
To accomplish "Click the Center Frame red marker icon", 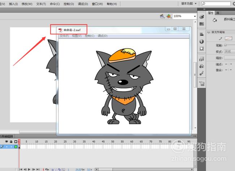I will 43,169.
